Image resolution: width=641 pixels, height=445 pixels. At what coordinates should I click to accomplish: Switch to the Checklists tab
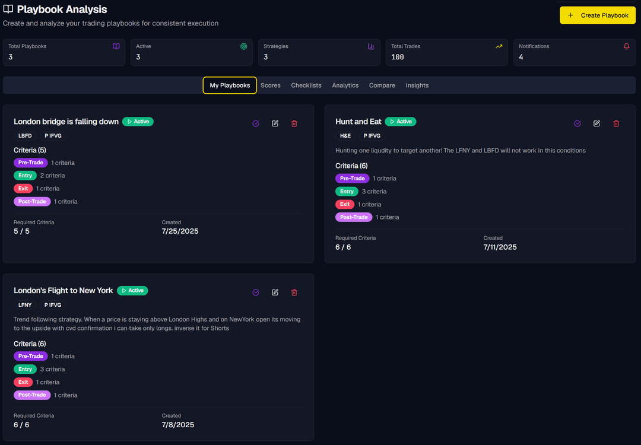(306, 85)
